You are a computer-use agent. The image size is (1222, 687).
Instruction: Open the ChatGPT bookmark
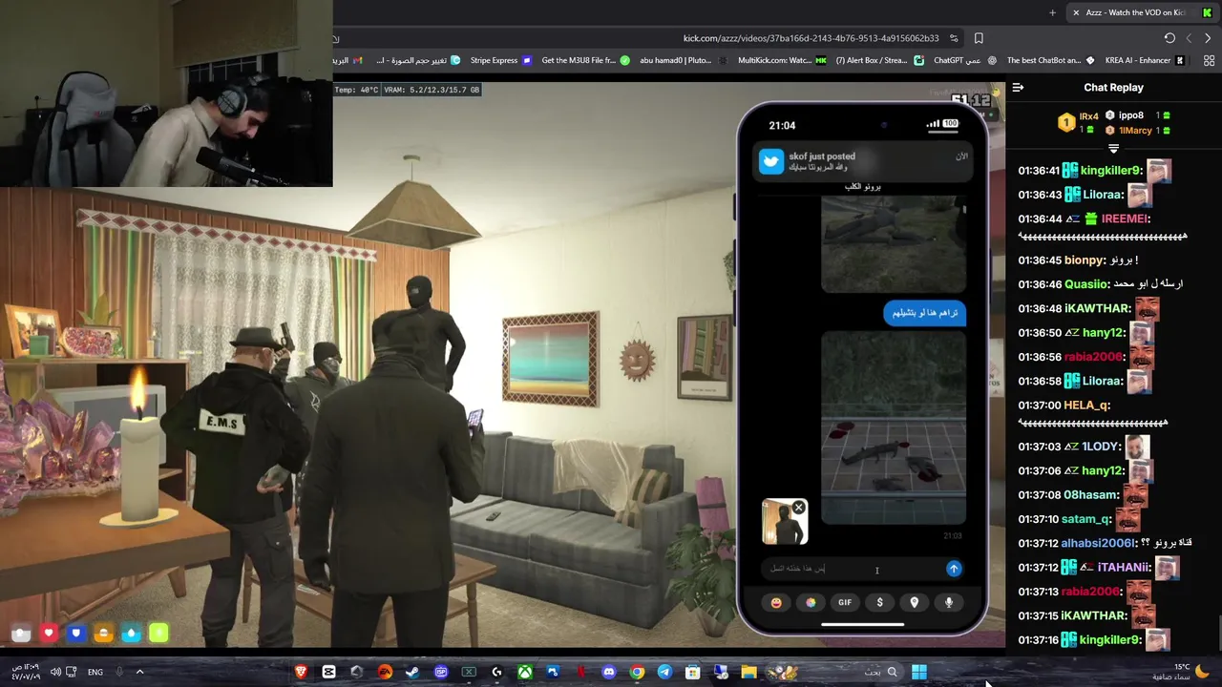[x=965, y=60]
